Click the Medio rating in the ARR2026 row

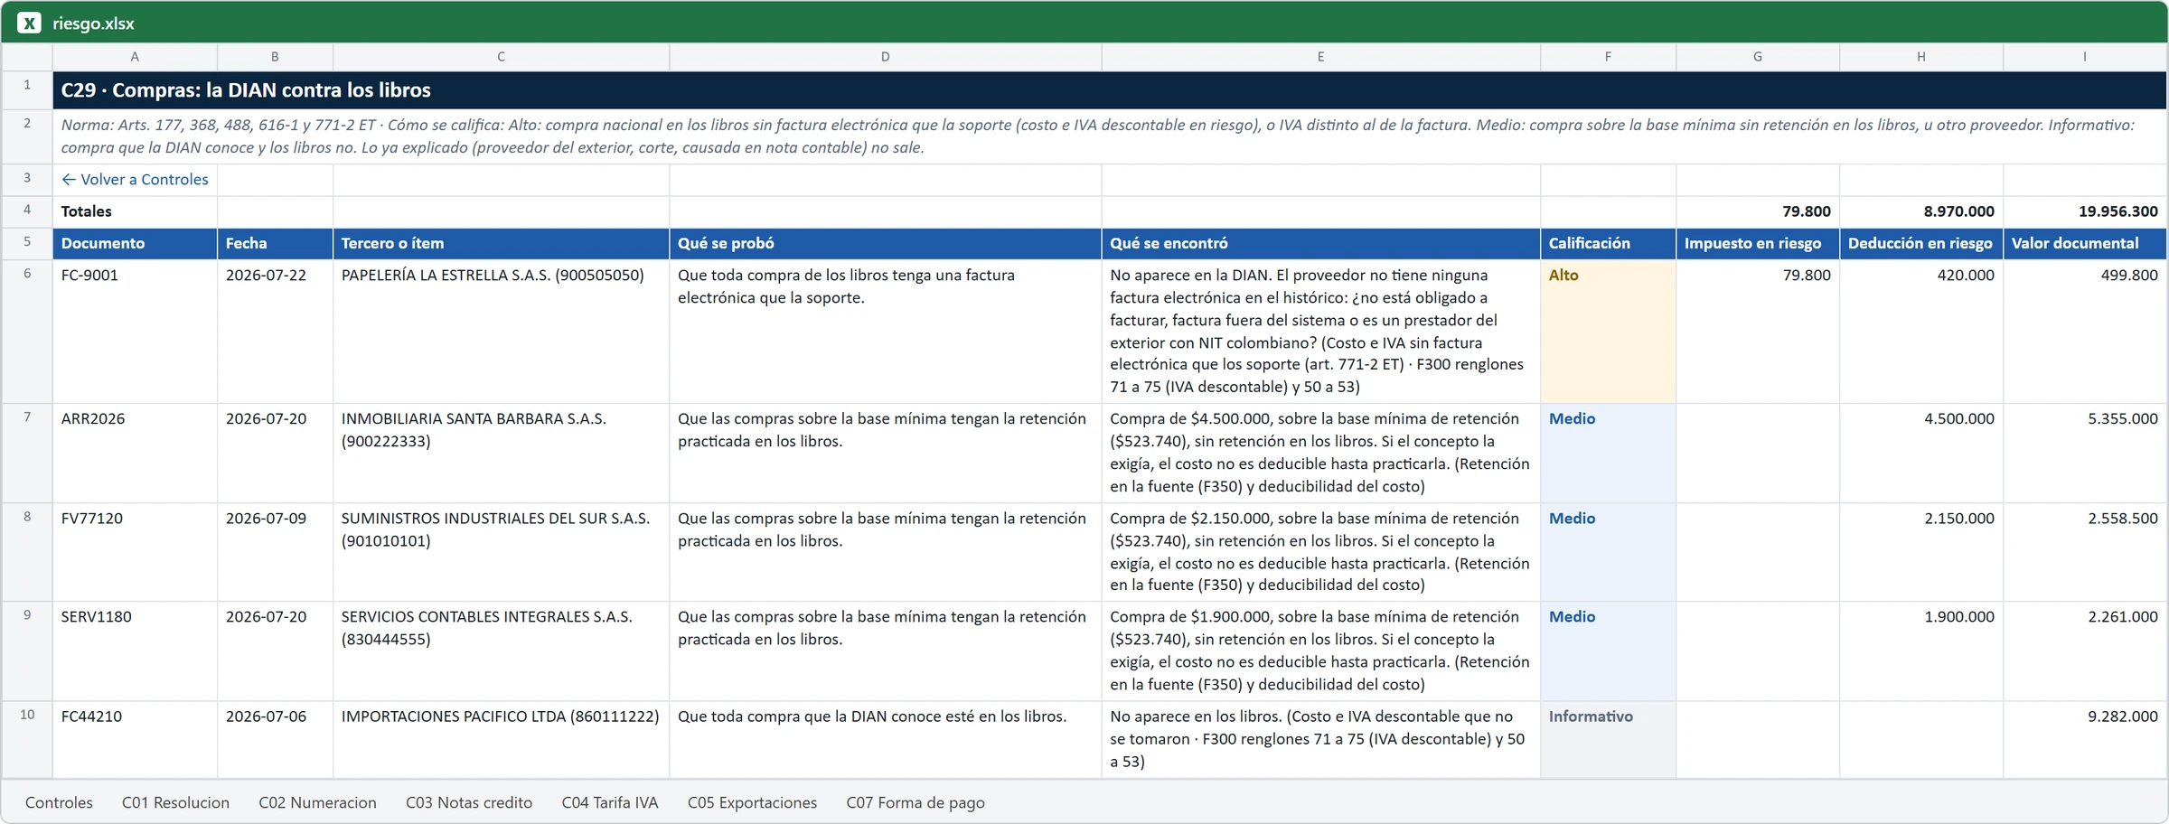click(1608, 453)
